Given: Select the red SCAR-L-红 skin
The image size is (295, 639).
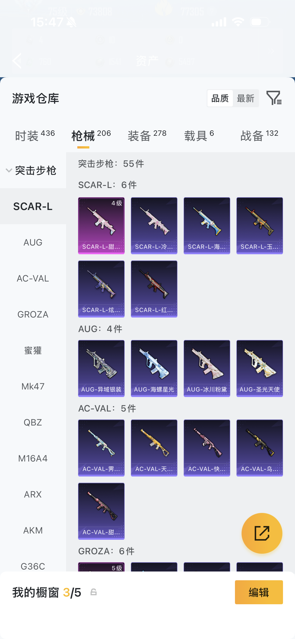Looking at the screenshot, I should [x=154, y=289].
